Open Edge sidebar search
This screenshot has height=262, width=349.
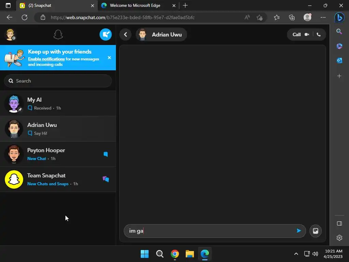click(x=339, y=31)
